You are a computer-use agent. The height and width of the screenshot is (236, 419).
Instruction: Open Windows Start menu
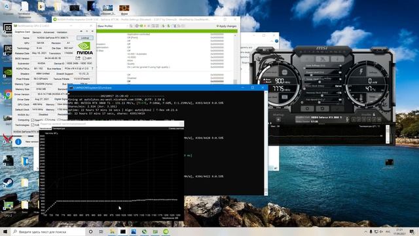point(5,231)
